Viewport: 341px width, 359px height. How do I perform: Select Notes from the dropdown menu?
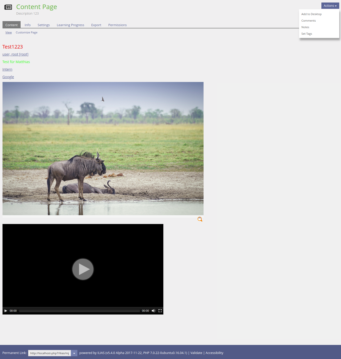point(305,27)
